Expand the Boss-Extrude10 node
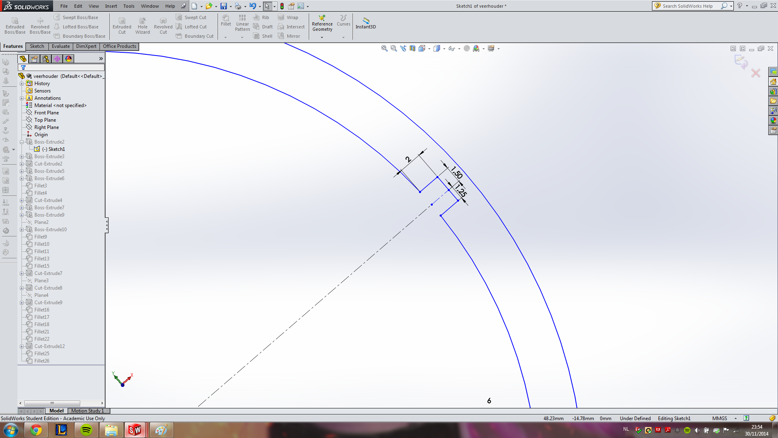 tap(22, 230)
